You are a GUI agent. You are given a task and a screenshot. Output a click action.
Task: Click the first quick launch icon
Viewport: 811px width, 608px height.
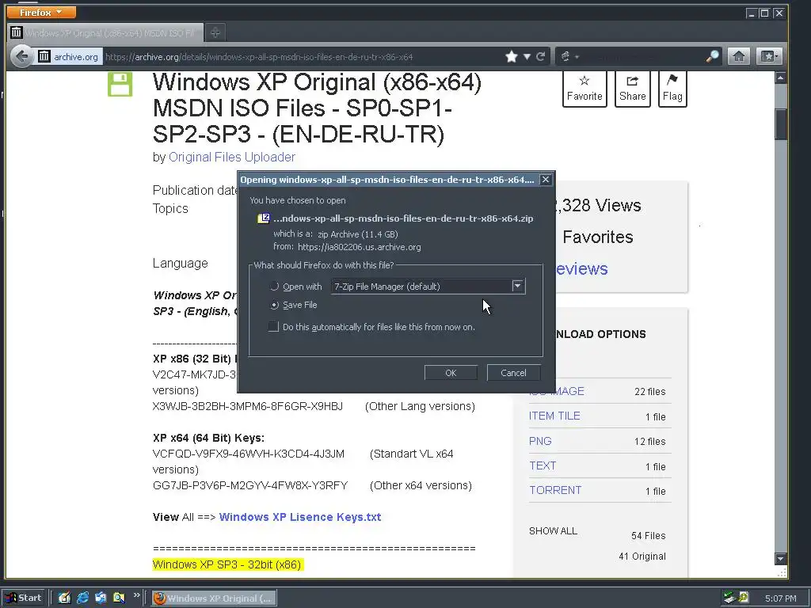64,598
